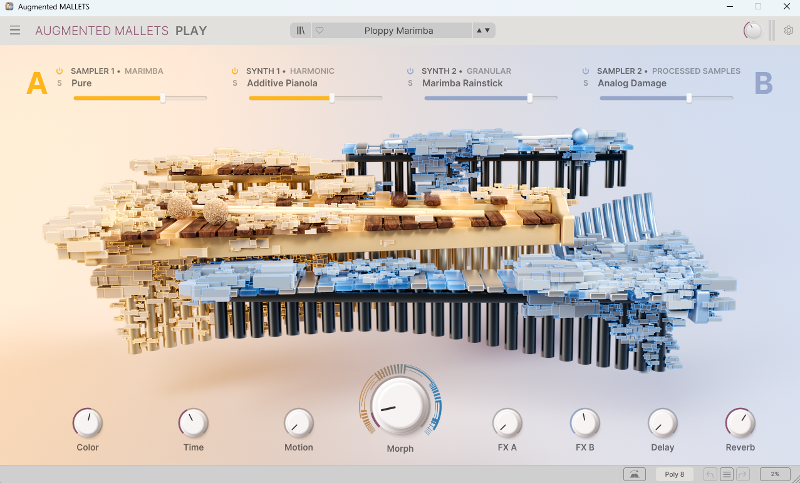Click the FX B knob
Viewport: 800px width, 483px height.
[585, 424]
